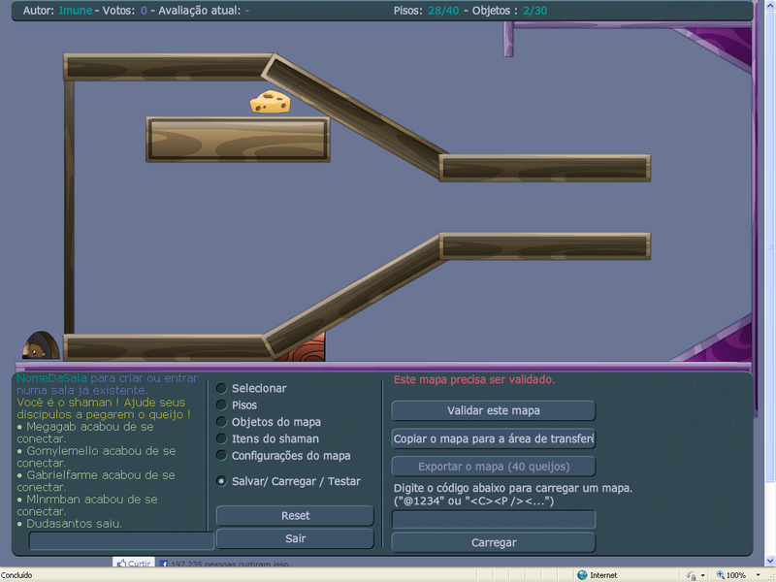Open the zoom level dropdown in status bar
This screenshot has height=582, width=776.
click(756, 573)
